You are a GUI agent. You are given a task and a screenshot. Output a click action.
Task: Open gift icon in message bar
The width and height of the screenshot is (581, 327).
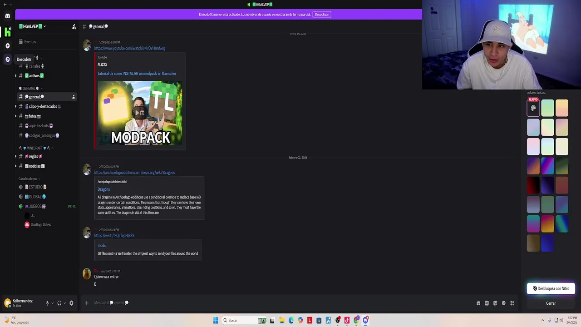pyautogui.click(x=478, y=303)
